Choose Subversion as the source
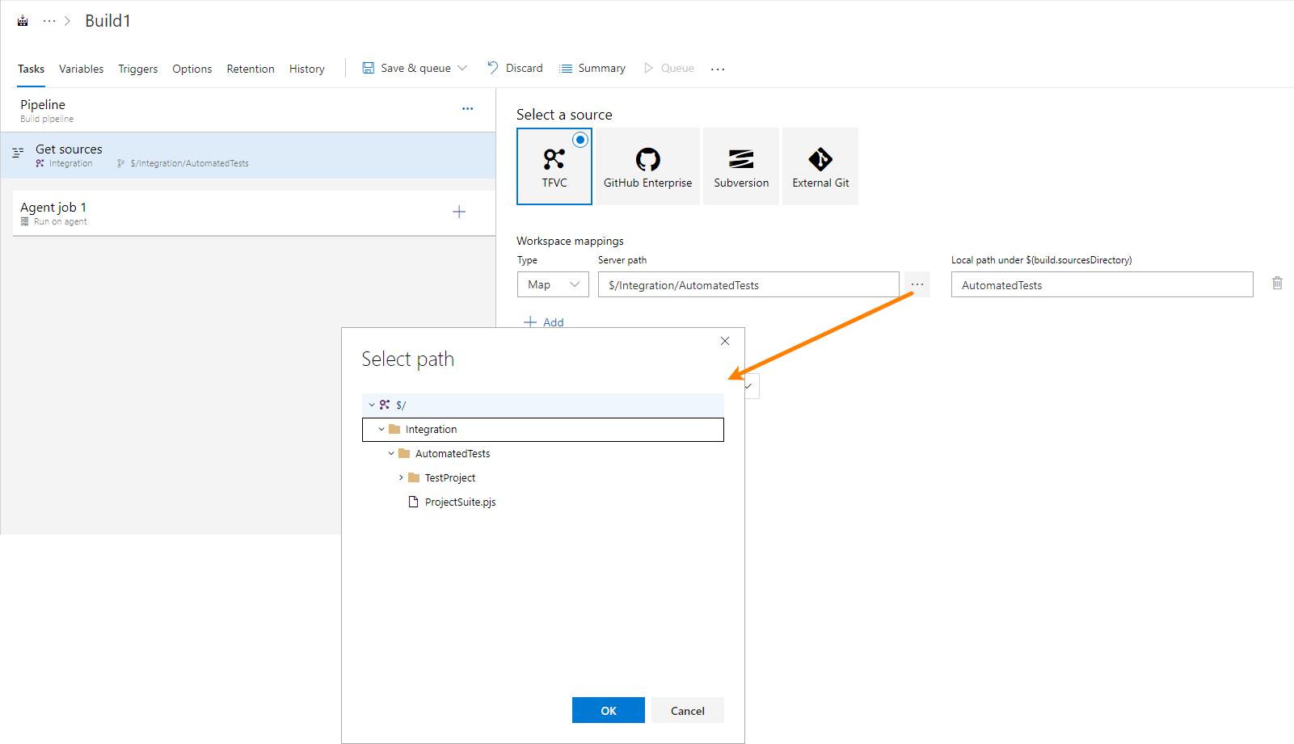The image size is (1294, 744). [x=740, y=166]
